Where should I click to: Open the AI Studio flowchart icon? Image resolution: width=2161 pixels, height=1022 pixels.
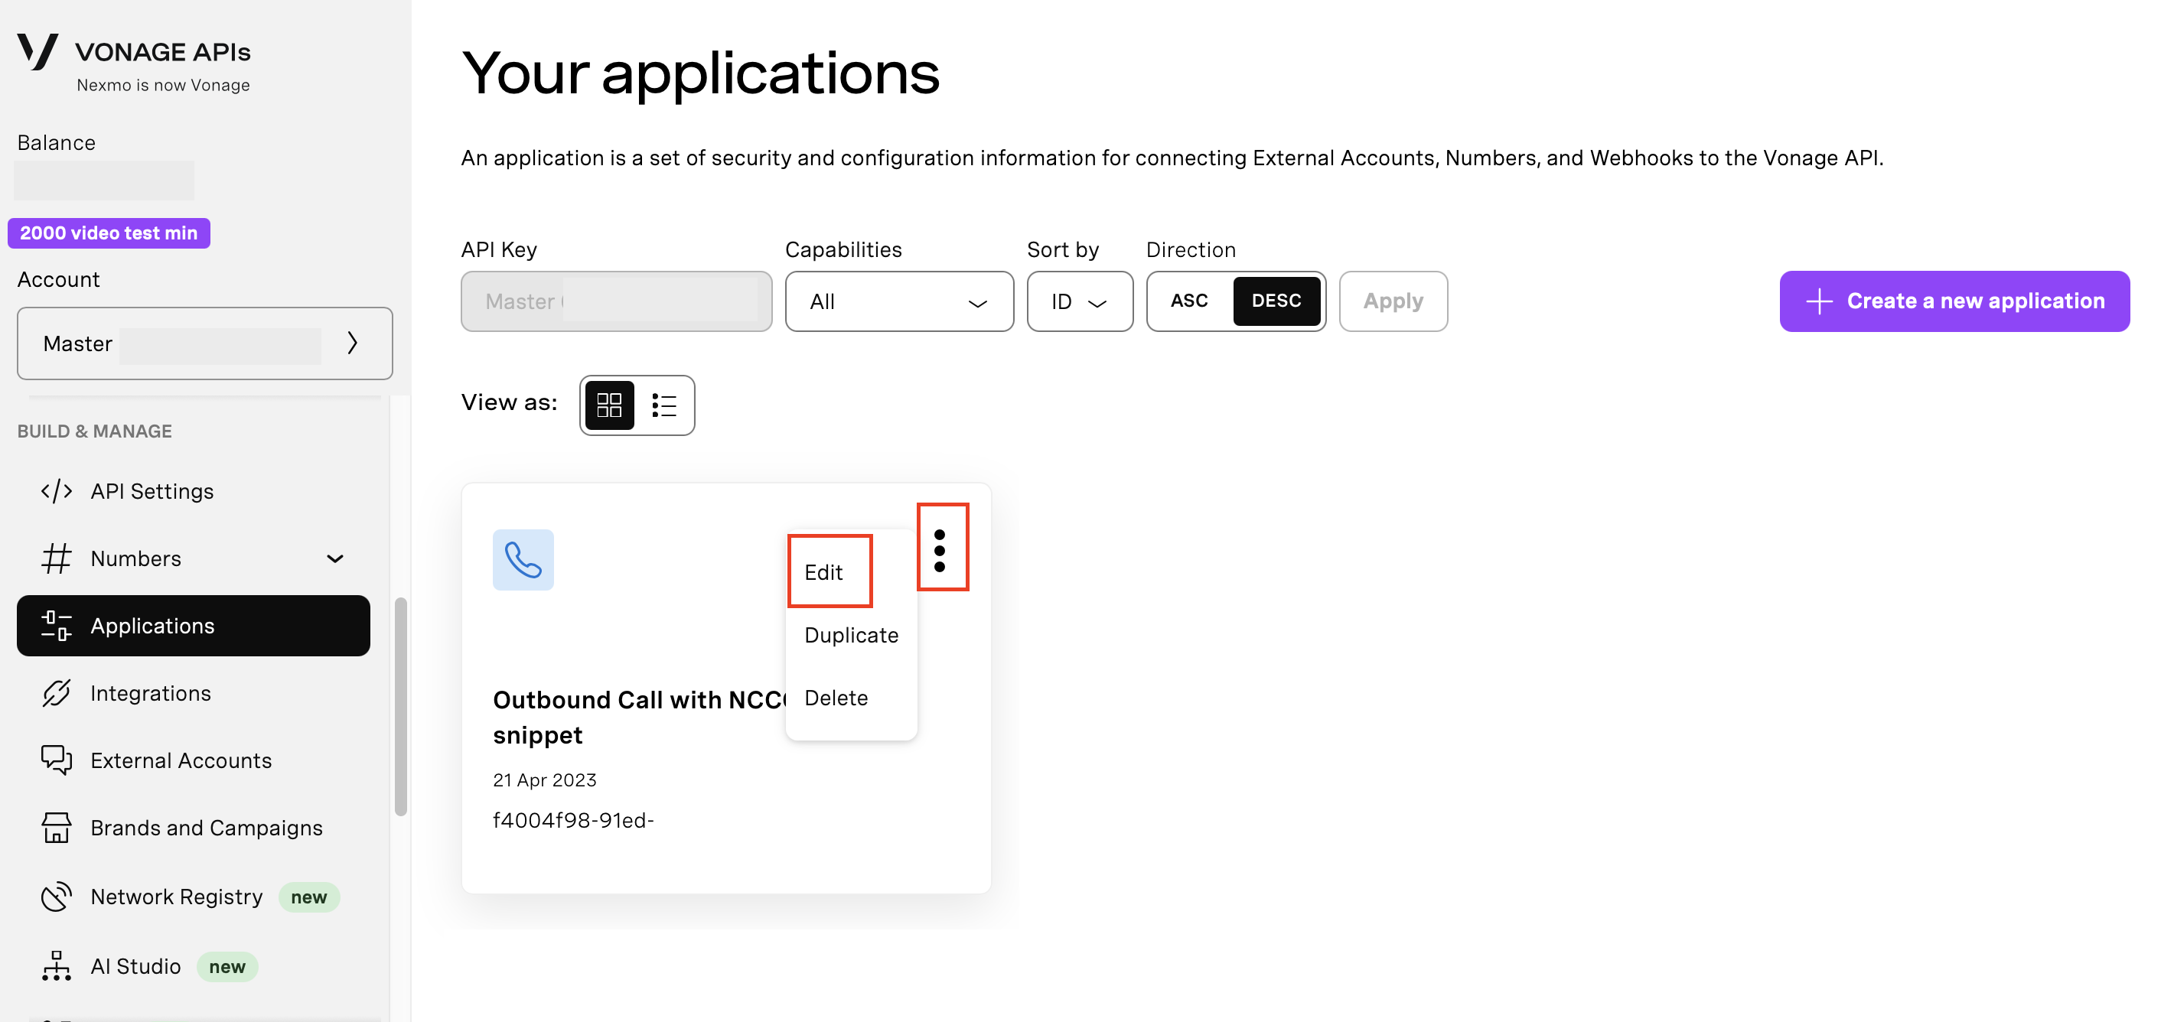(56, 966)
